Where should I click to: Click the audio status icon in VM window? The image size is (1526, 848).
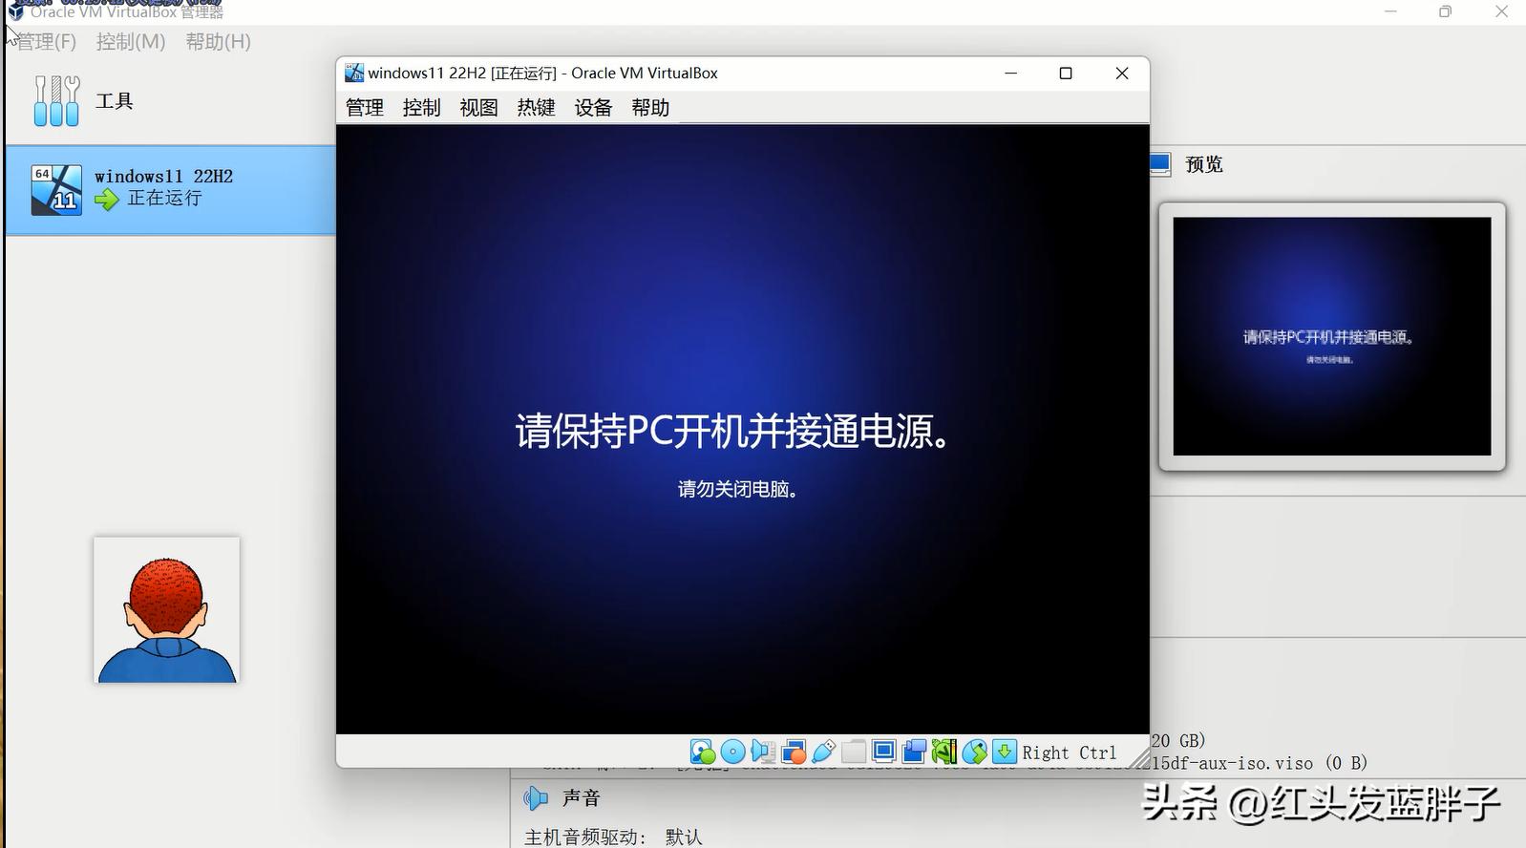pos(763,752)
